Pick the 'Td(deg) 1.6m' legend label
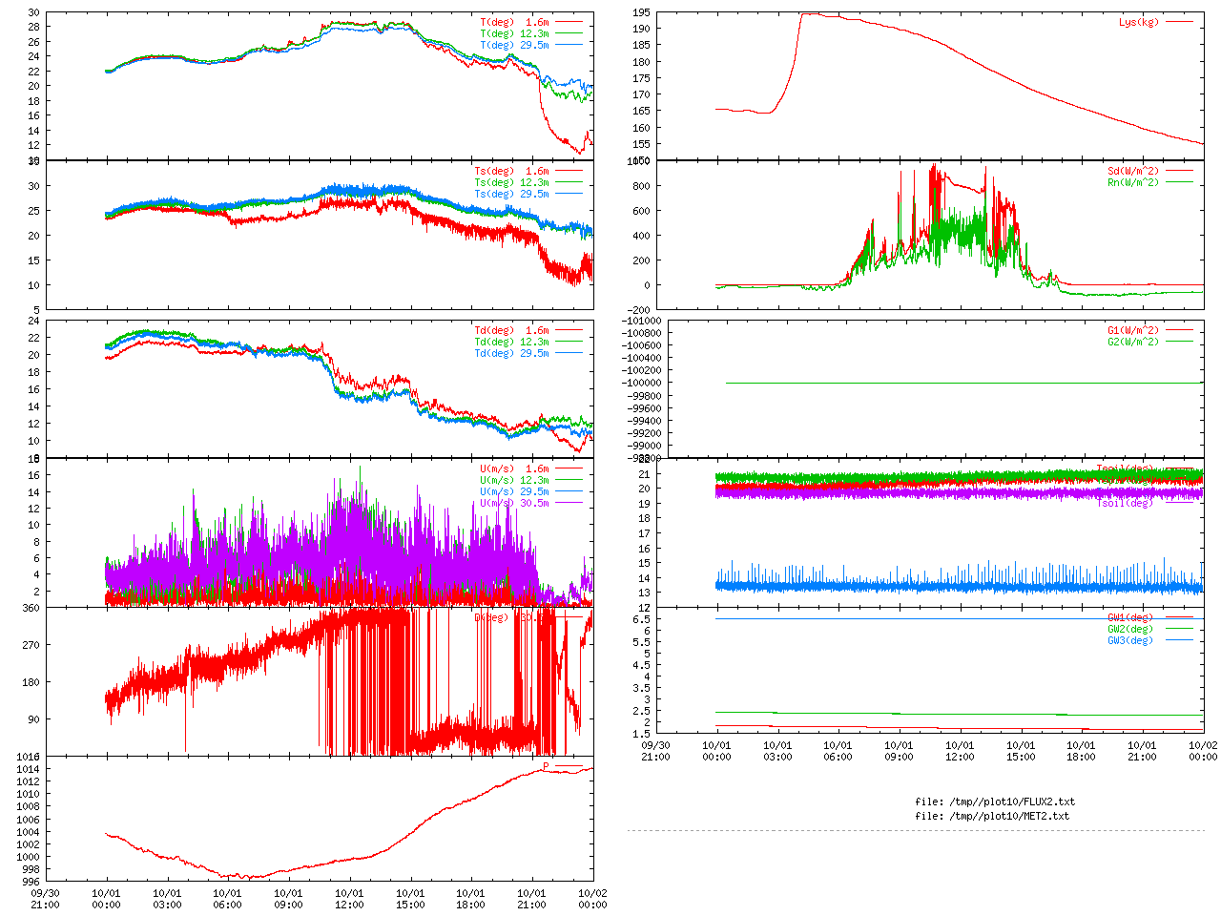 tap(511, 331)
